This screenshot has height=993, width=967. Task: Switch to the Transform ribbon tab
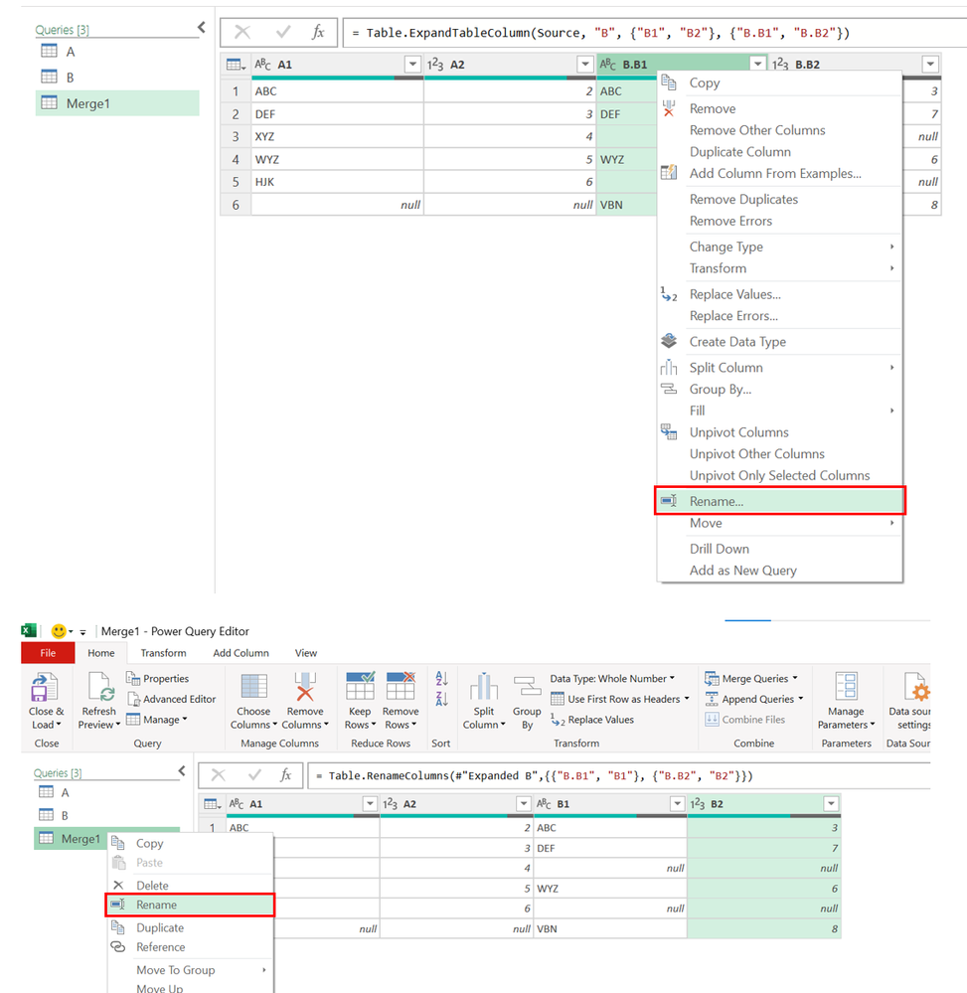tap(163, 653)
